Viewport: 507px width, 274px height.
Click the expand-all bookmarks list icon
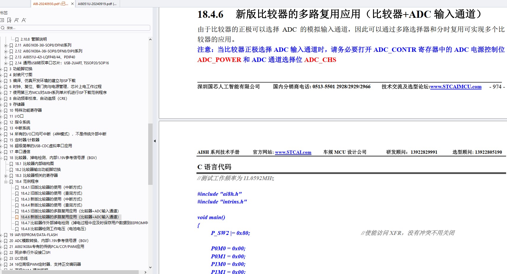click(2, 20)
